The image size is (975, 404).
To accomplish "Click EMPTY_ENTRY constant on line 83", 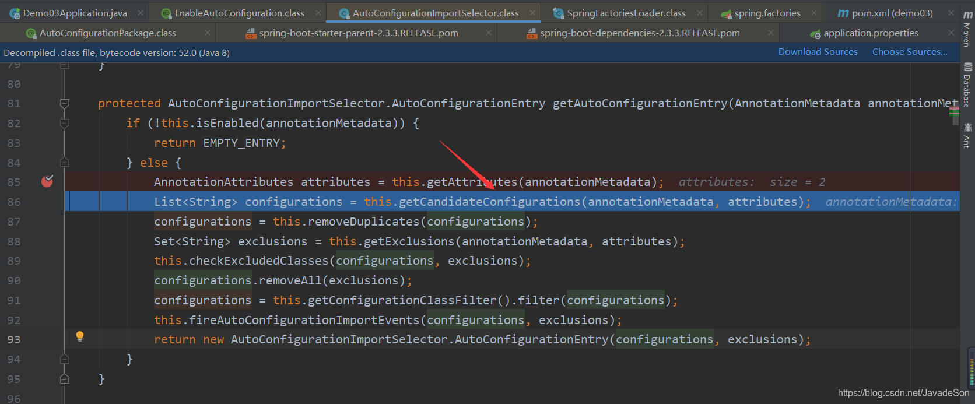I will pos(241,143).
